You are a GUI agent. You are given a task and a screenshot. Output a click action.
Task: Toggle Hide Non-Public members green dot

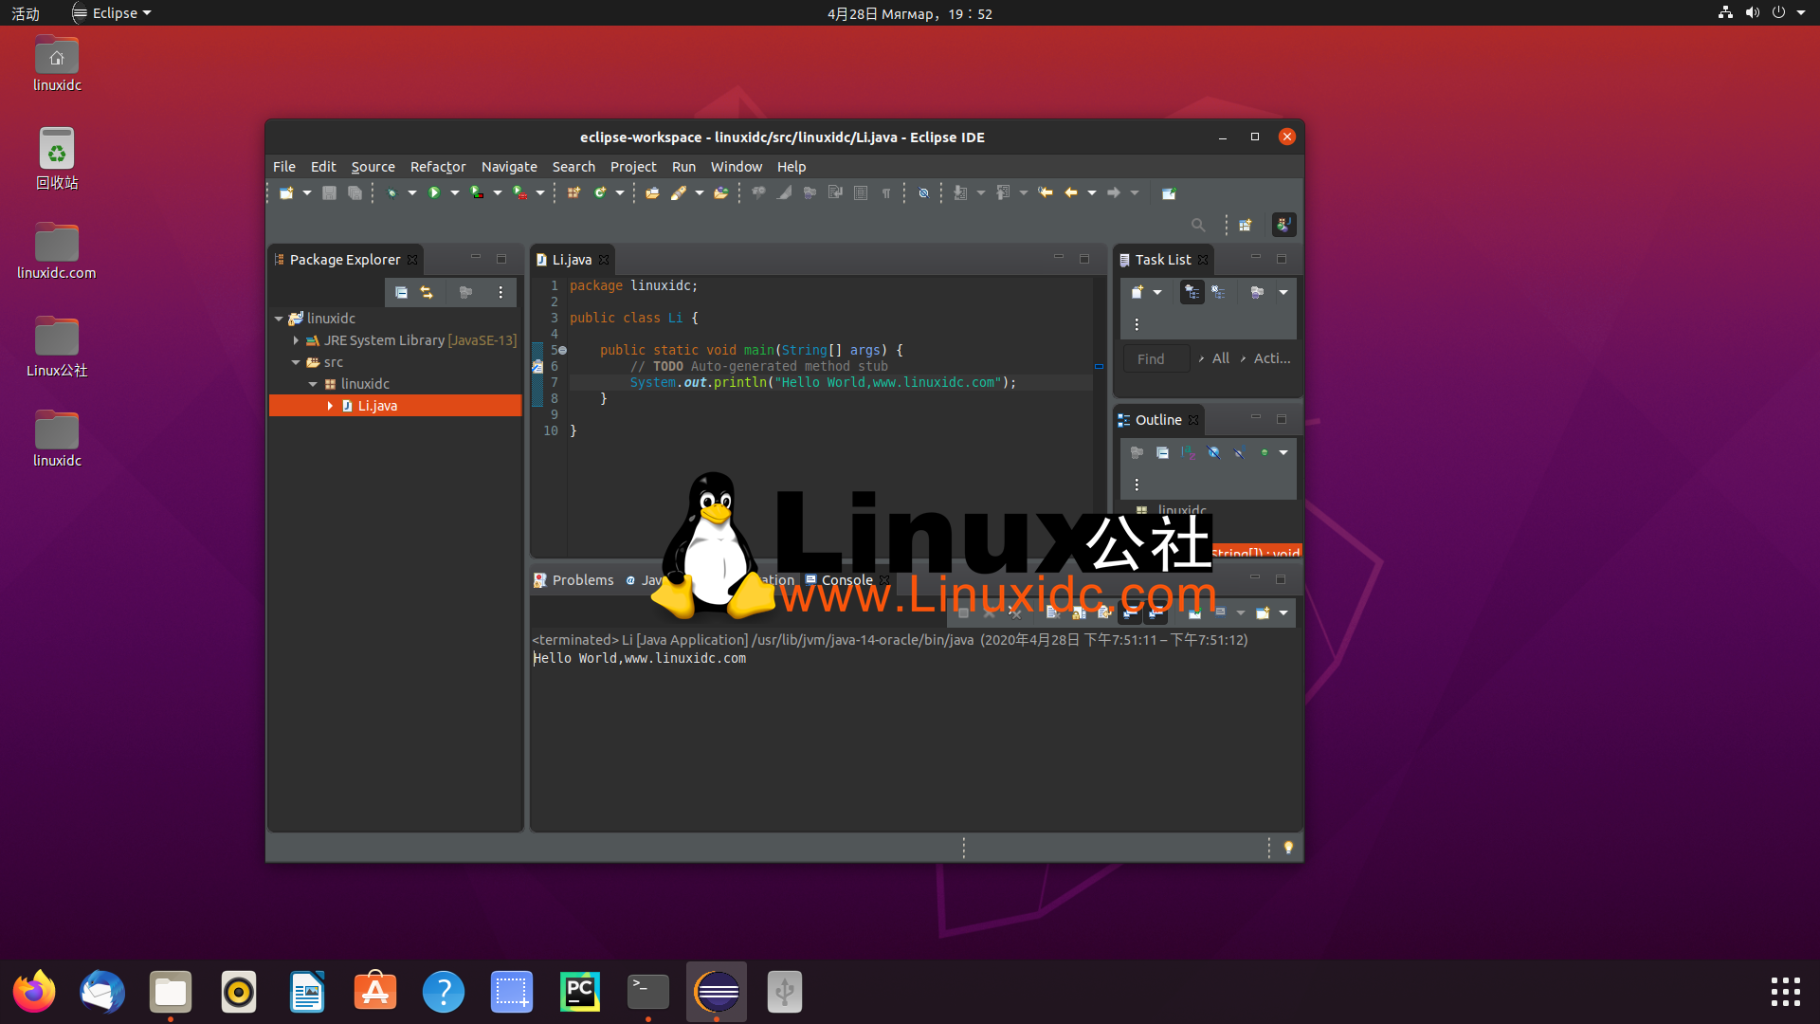click(1264, 452)
